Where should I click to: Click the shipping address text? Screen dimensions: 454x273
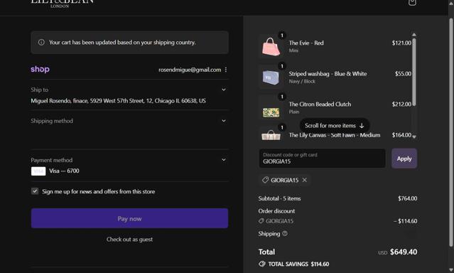[x=118, y=101]
